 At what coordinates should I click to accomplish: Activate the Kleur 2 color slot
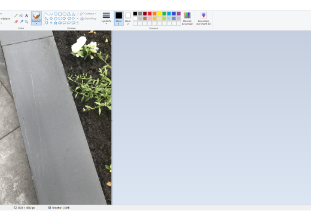pos(128,19)
